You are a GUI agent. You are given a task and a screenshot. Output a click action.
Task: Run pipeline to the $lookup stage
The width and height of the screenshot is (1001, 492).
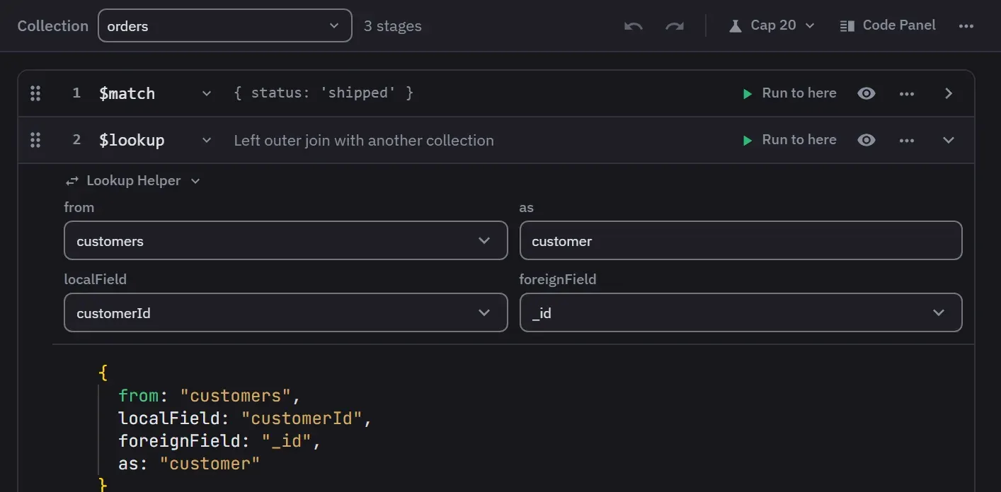(789, 140)
